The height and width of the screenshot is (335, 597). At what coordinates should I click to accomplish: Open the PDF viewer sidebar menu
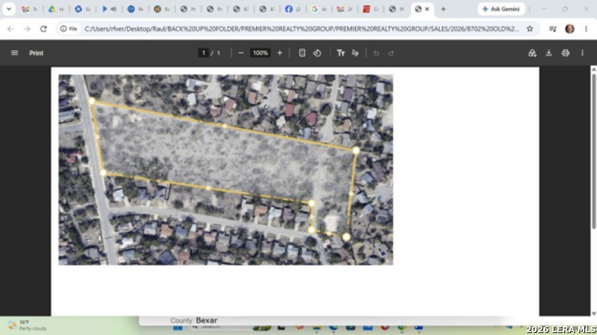pyautogui.click(x=15, y=53)
